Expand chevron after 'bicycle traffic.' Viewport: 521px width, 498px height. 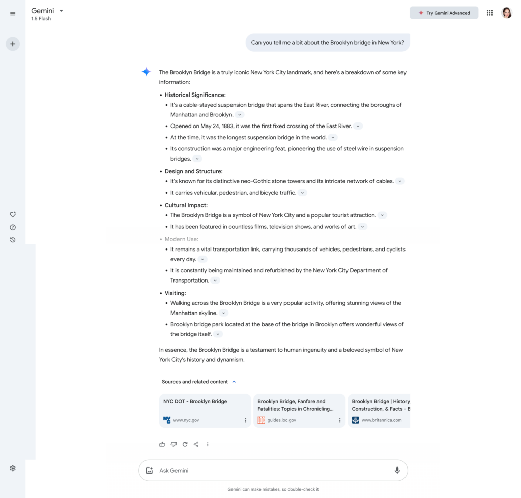tap(302, 193)
